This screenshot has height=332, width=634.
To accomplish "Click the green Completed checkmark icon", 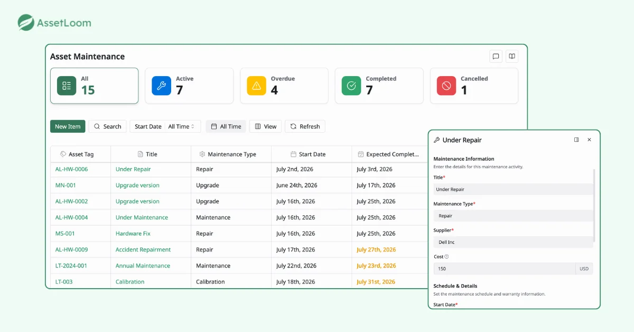I will point(351,86).
